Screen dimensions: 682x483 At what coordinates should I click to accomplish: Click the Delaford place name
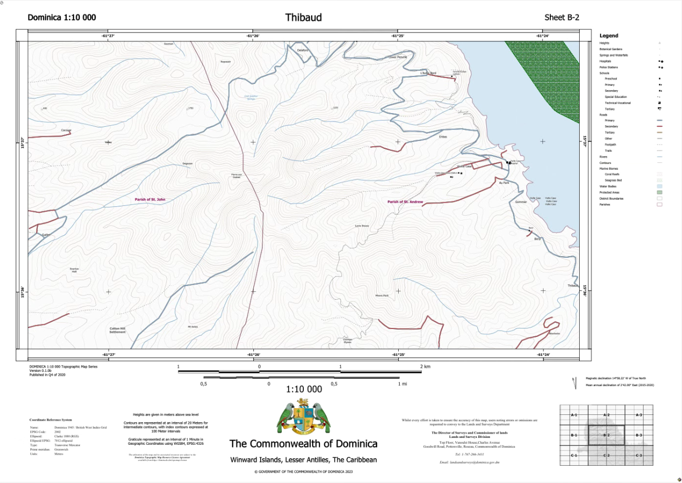point(303,50)
